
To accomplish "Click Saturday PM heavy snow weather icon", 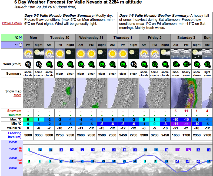I will [186, 54].
